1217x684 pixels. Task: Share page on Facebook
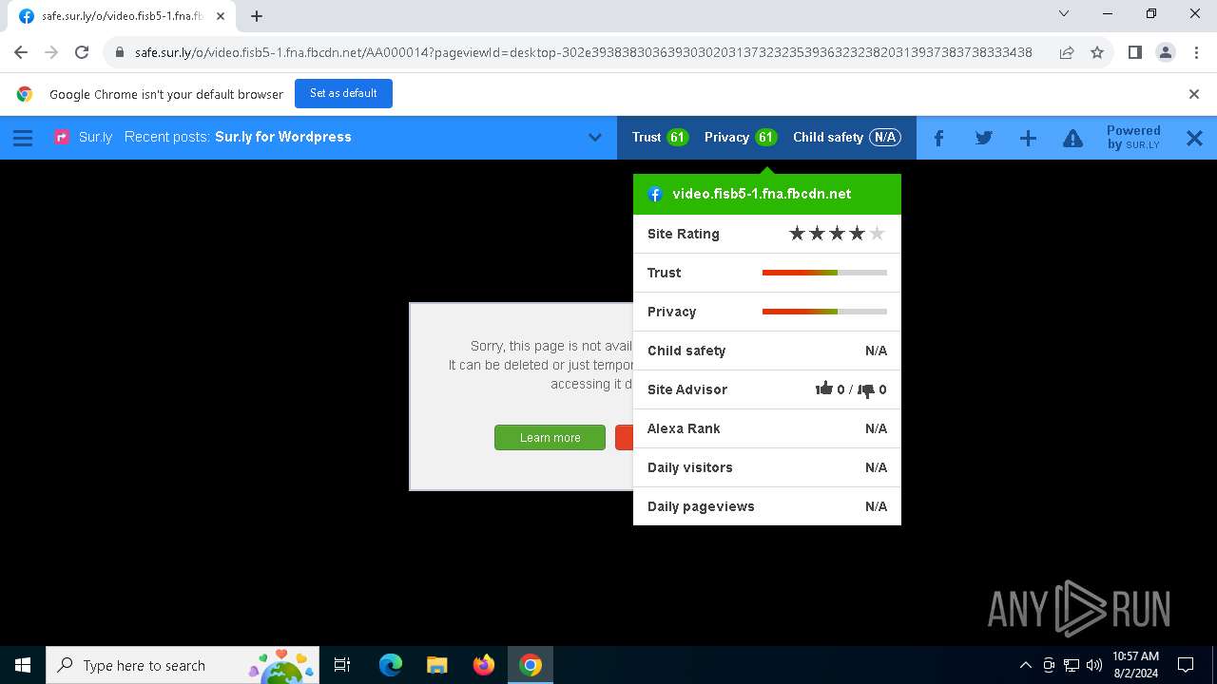pos(938,138)
